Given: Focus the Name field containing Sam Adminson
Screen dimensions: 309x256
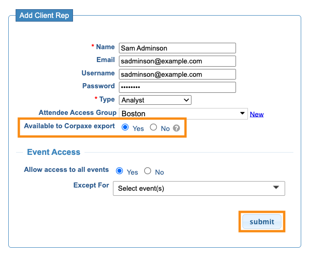Looking at the screenshot, I should (x=177, y=48).
